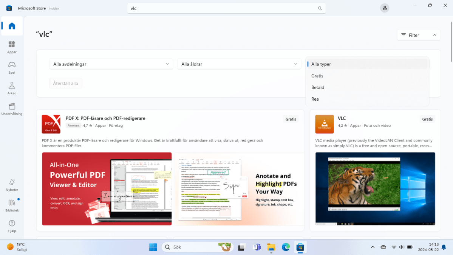The height and width of the screenshot is (255, 453).
Task: Click the search magnifier icon
Action: click(x=320, y=8)
